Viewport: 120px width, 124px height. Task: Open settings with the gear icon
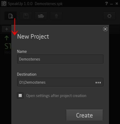click(x=109, y=16)
